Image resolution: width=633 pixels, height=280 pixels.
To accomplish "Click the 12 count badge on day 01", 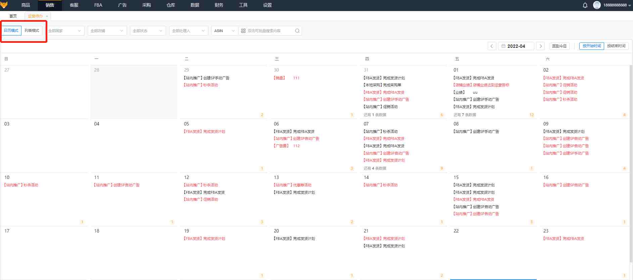I will click(x=532, y=115).
